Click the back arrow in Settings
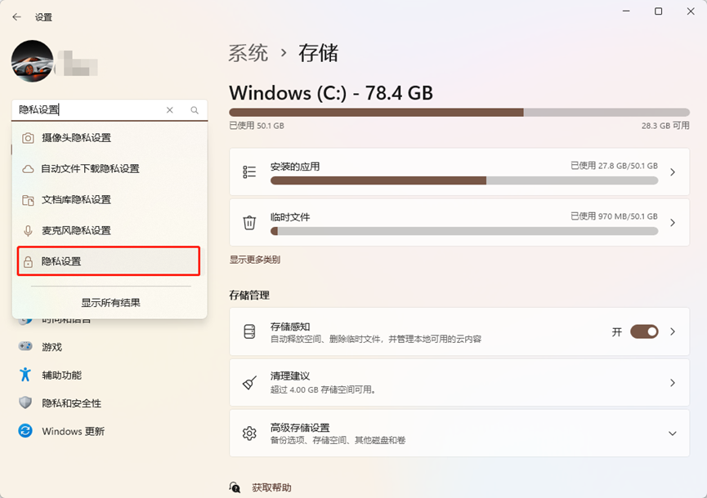 point(16,16)
